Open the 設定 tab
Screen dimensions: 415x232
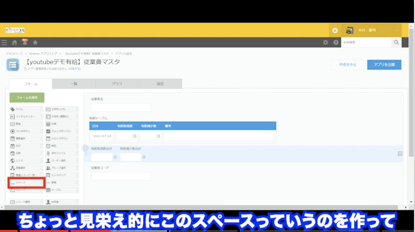click(x=160, y=83)
